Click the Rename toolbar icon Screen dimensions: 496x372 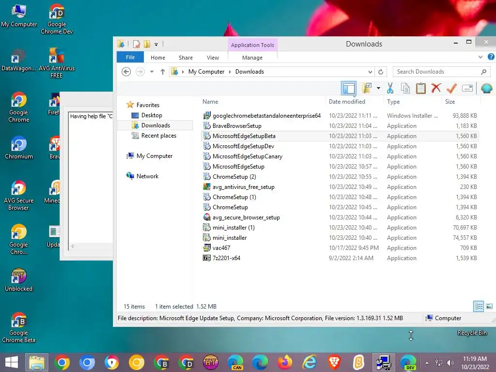click(x=467, y=88)
